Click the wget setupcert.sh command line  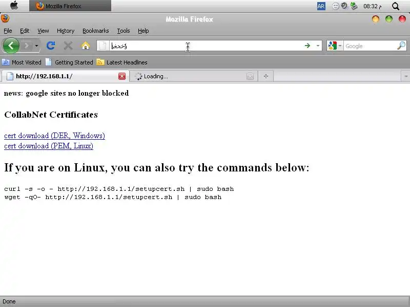[x=113, y=197]
